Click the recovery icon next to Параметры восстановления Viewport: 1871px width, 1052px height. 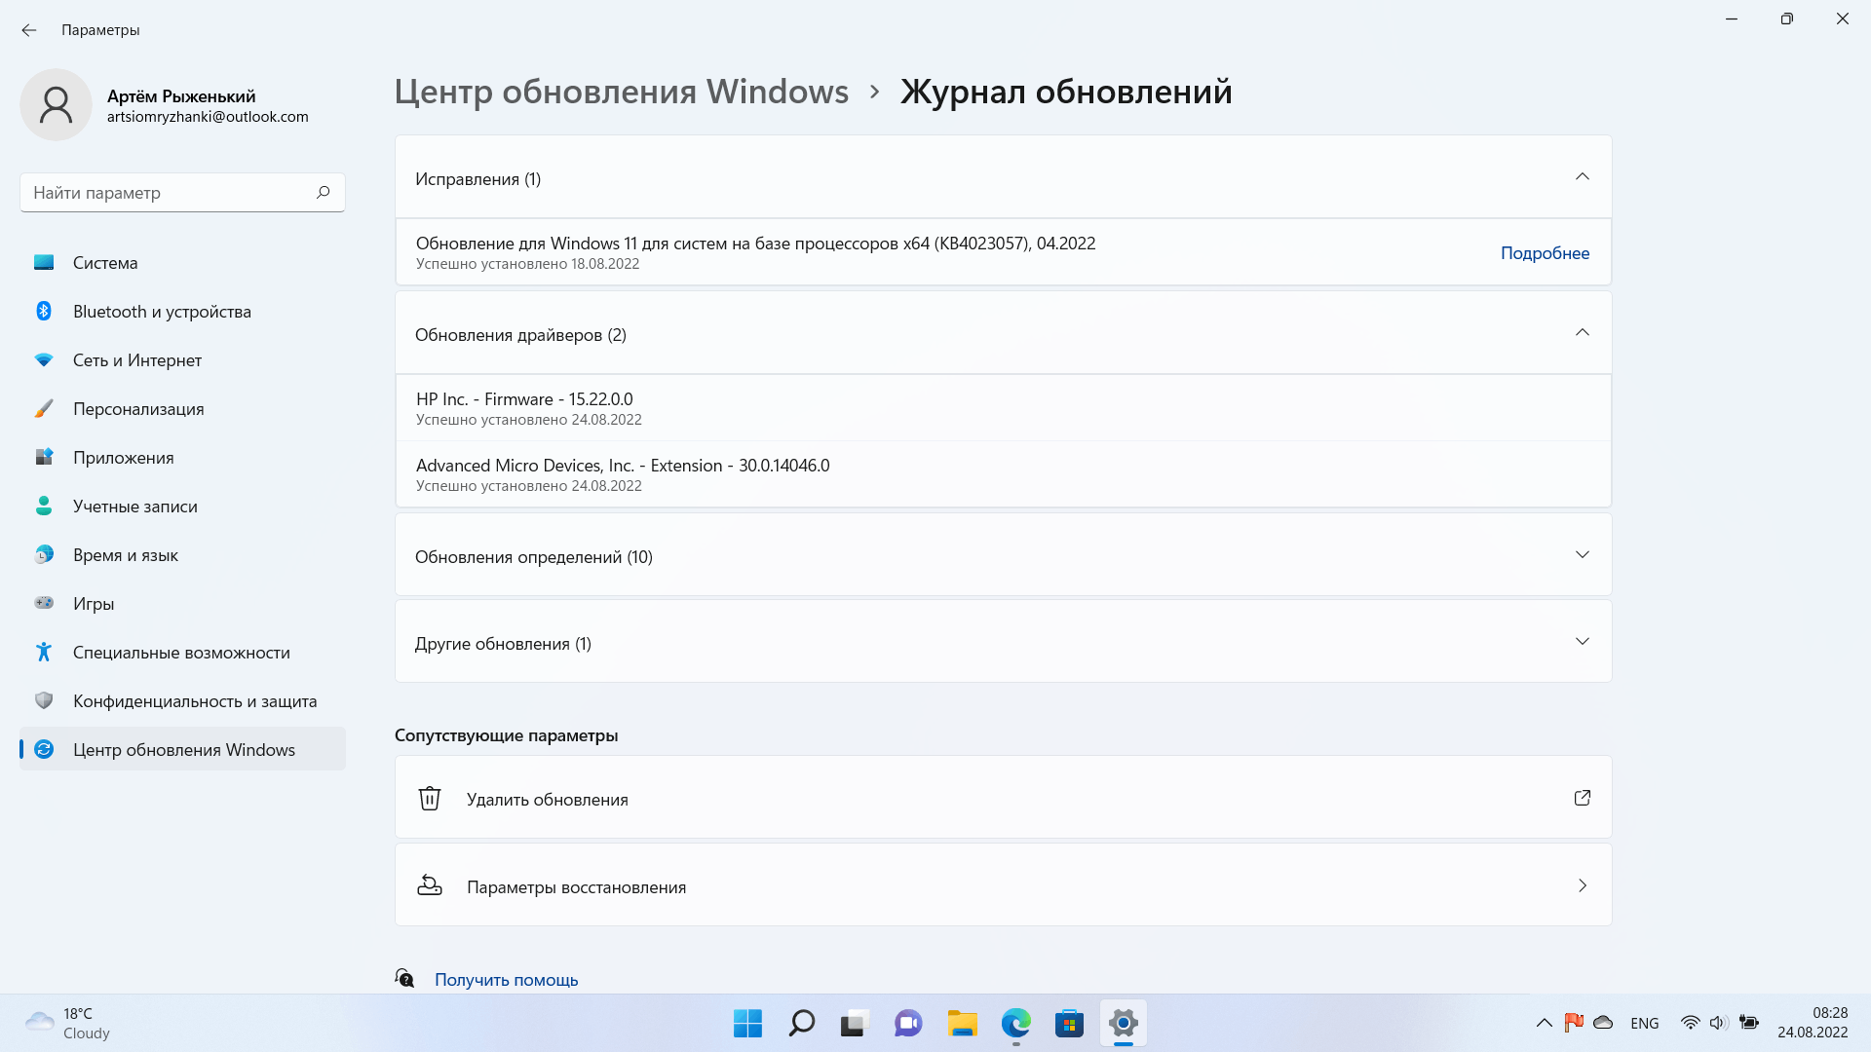coord(430,885)
